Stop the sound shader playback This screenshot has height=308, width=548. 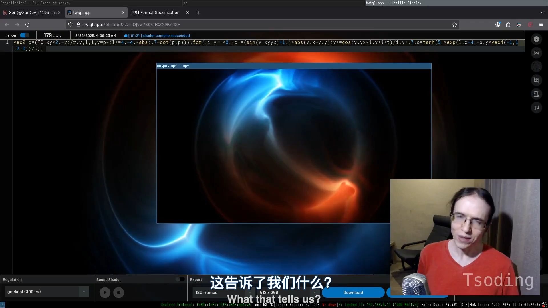click(119, 293)
